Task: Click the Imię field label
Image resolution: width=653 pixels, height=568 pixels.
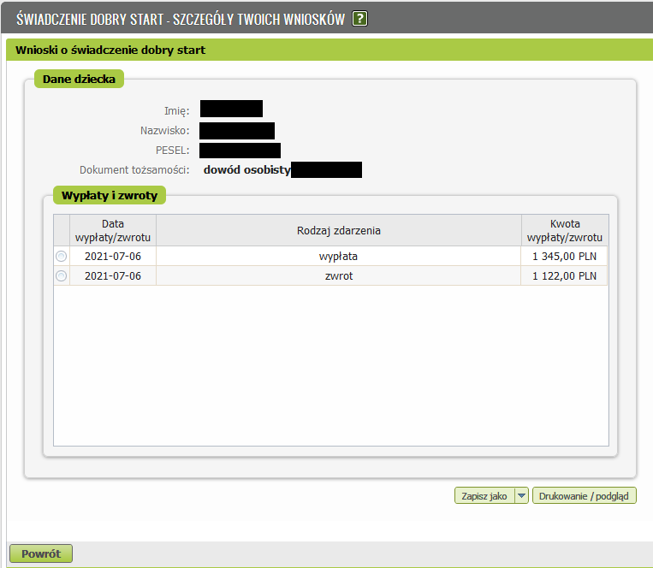Action: point(176,111)
